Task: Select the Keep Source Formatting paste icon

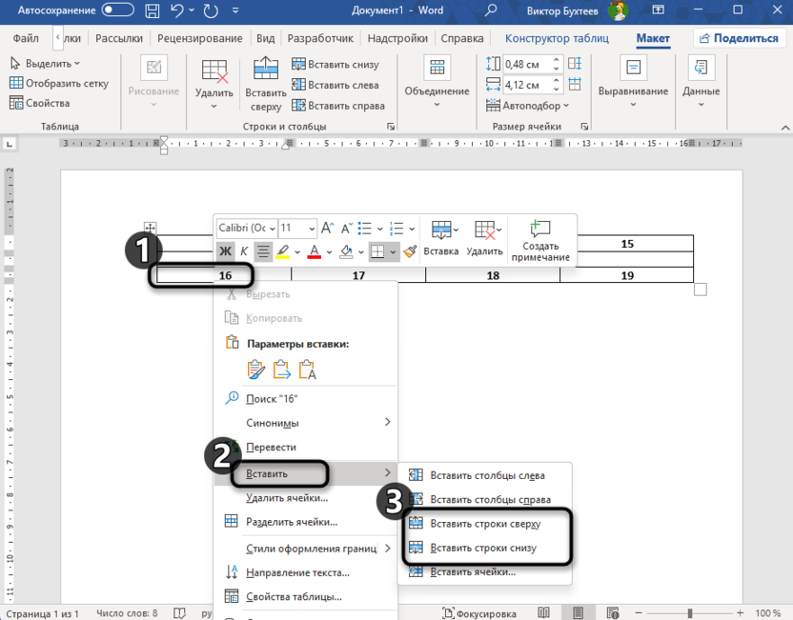Action: click(x=256, y=370)
